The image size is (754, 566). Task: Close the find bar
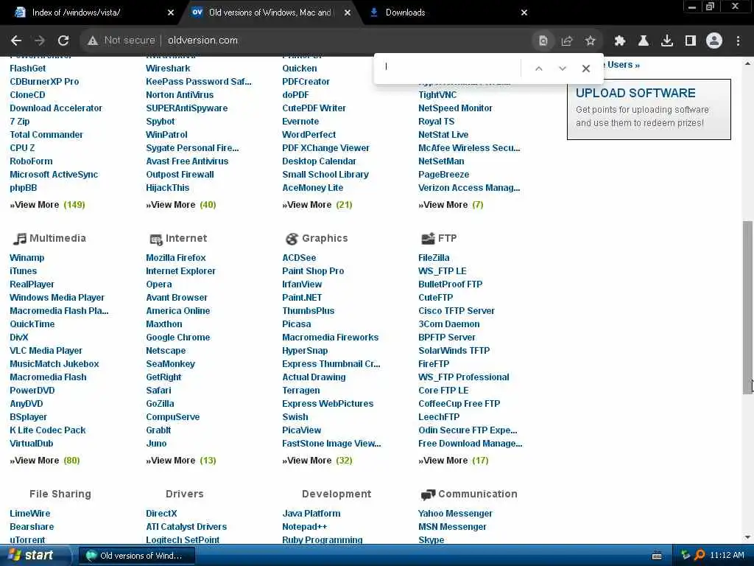[x=585, y=69]
